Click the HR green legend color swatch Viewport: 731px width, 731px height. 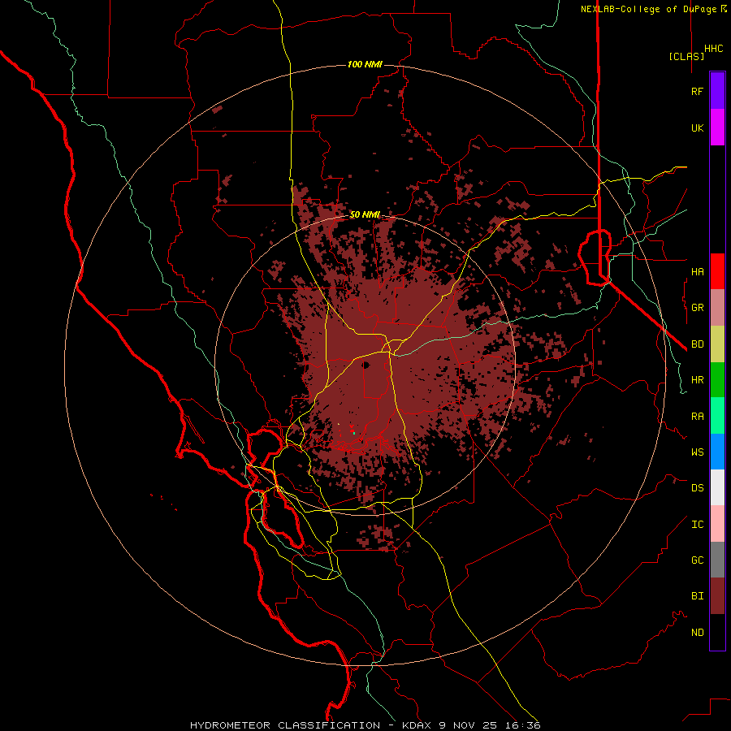[x=717, y=380]
